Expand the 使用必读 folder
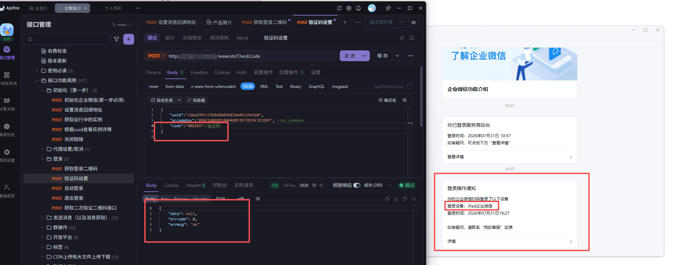This screenshot has width=673, height=265. point(37,71)
